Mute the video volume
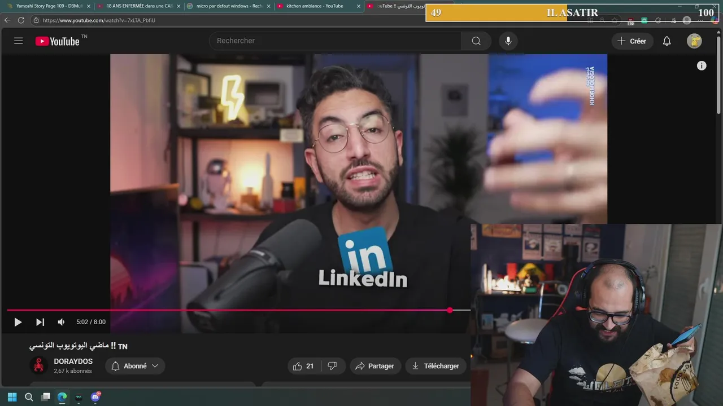The width and height of the screenshot is (723, 406). (61, 322)
